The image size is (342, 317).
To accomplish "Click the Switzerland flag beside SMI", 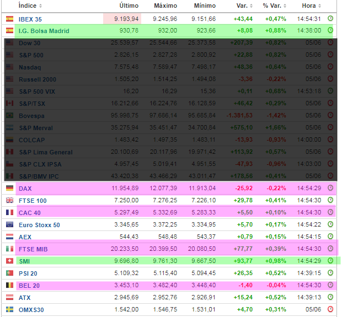I will (9, 261).
